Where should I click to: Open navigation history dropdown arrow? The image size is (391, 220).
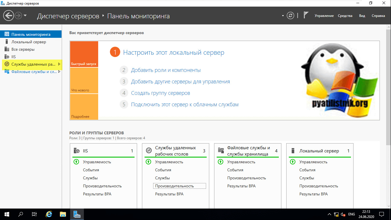[x=25, y=15]
